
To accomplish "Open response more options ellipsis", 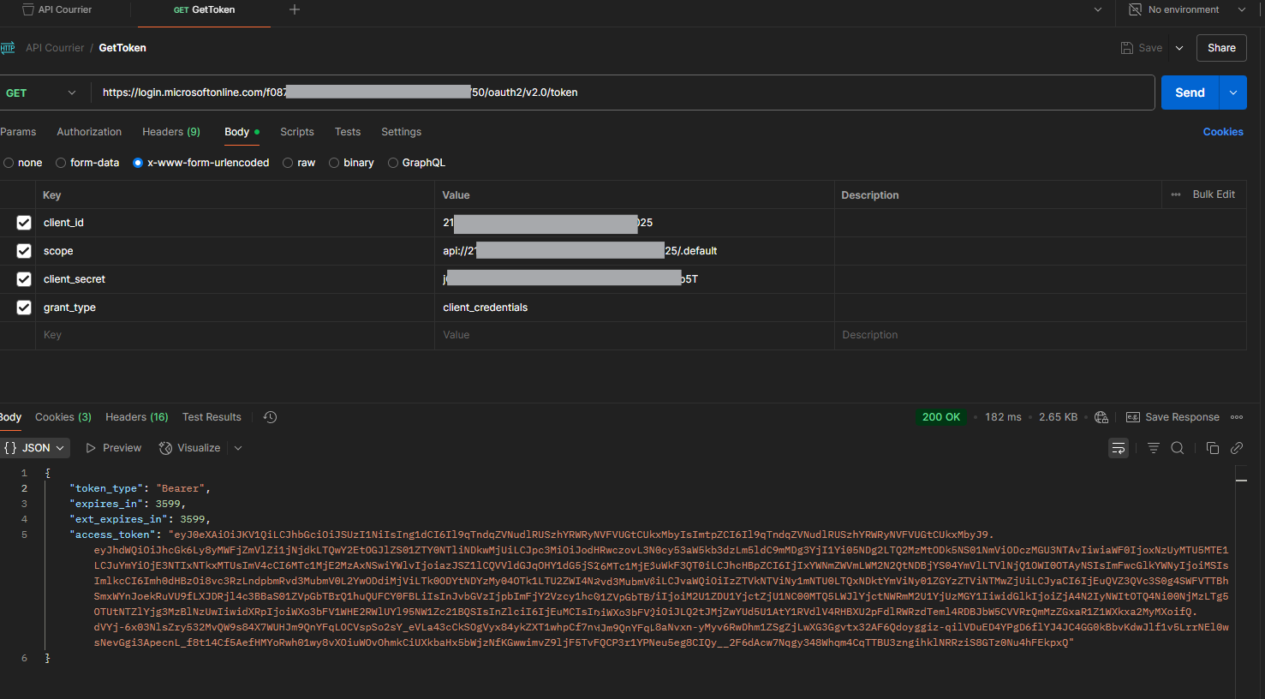I will pos(1237,417).
